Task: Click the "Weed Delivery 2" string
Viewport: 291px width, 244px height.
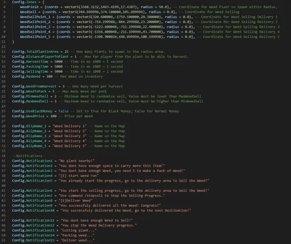Action: pos(70,131)
